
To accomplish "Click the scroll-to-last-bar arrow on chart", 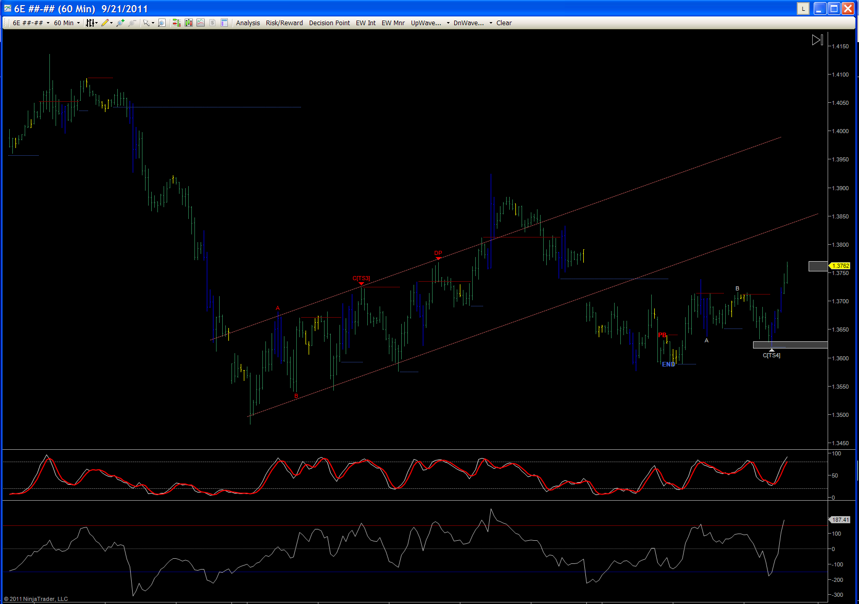I will click(817, 40).
